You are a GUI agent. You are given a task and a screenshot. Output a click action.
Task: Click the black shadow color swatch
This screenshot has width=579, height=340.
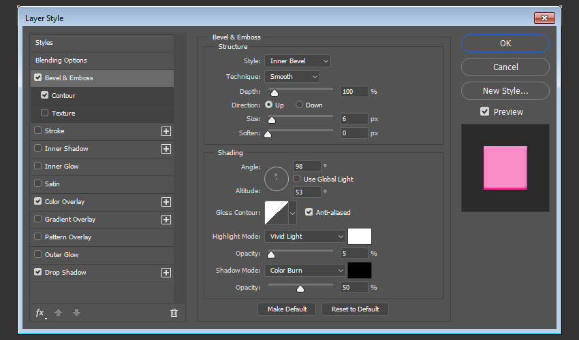point(359,271)
